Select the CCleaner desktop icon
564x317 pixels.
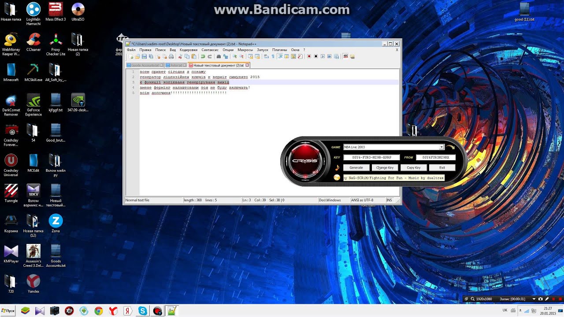pos(33,42)
